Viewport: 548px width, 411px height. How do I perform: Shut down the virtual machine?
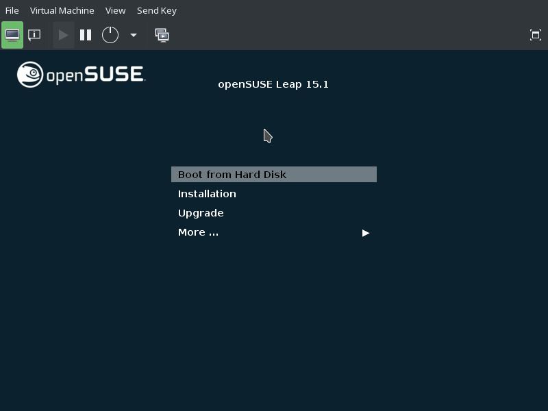click(110, 35)
